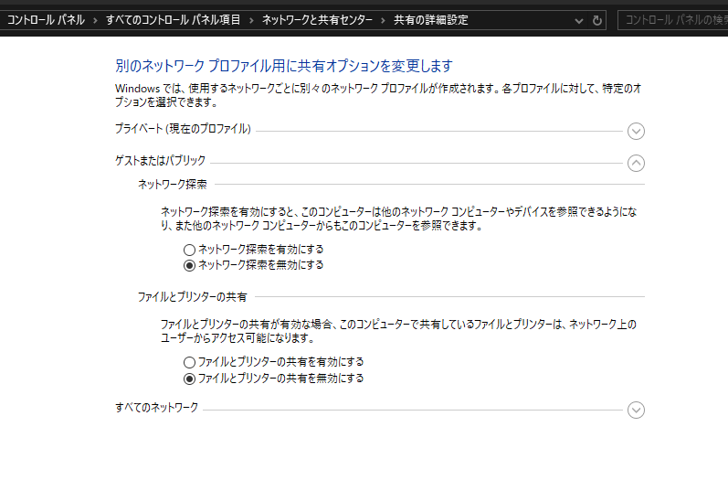Expand the すべてのネットワーク section chevron

(x=636, y=410)
